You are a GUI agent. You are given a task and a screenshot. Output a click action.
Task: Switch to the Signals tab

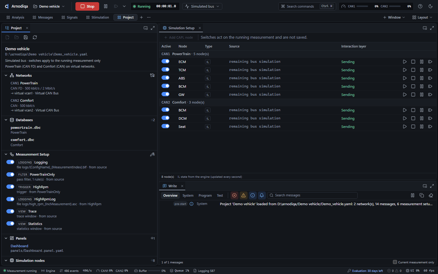pyautogui.click(x=70, y=17)
